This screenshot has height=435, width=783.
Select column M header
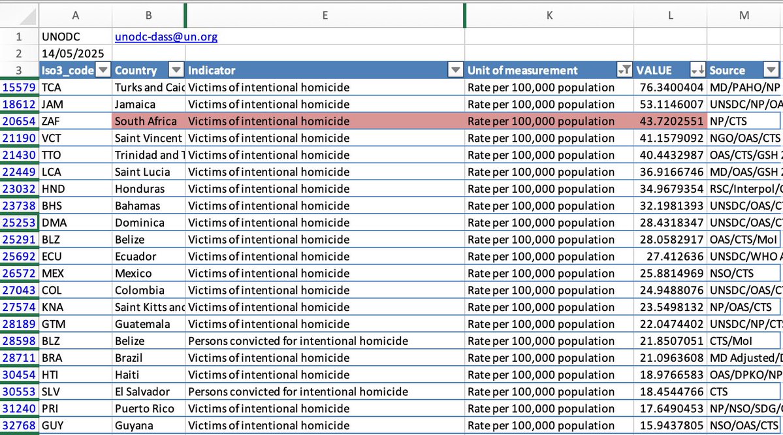click(744, 16)
